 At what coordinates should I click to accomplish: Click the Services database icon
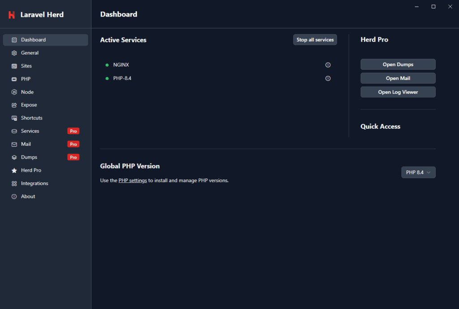pyautogui.click(x=14, y=131)
